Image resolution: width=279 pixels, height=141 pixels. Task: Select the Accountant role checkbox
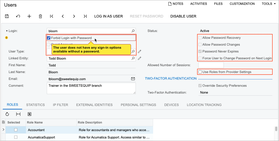pos(16,130)
